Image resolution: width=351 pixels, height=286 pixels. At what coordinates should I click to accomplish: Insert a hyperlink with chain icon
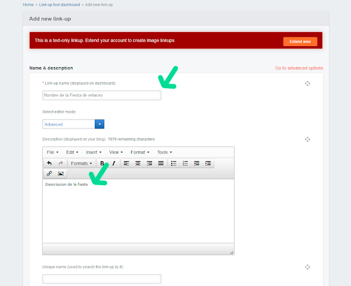click(50, 173)
